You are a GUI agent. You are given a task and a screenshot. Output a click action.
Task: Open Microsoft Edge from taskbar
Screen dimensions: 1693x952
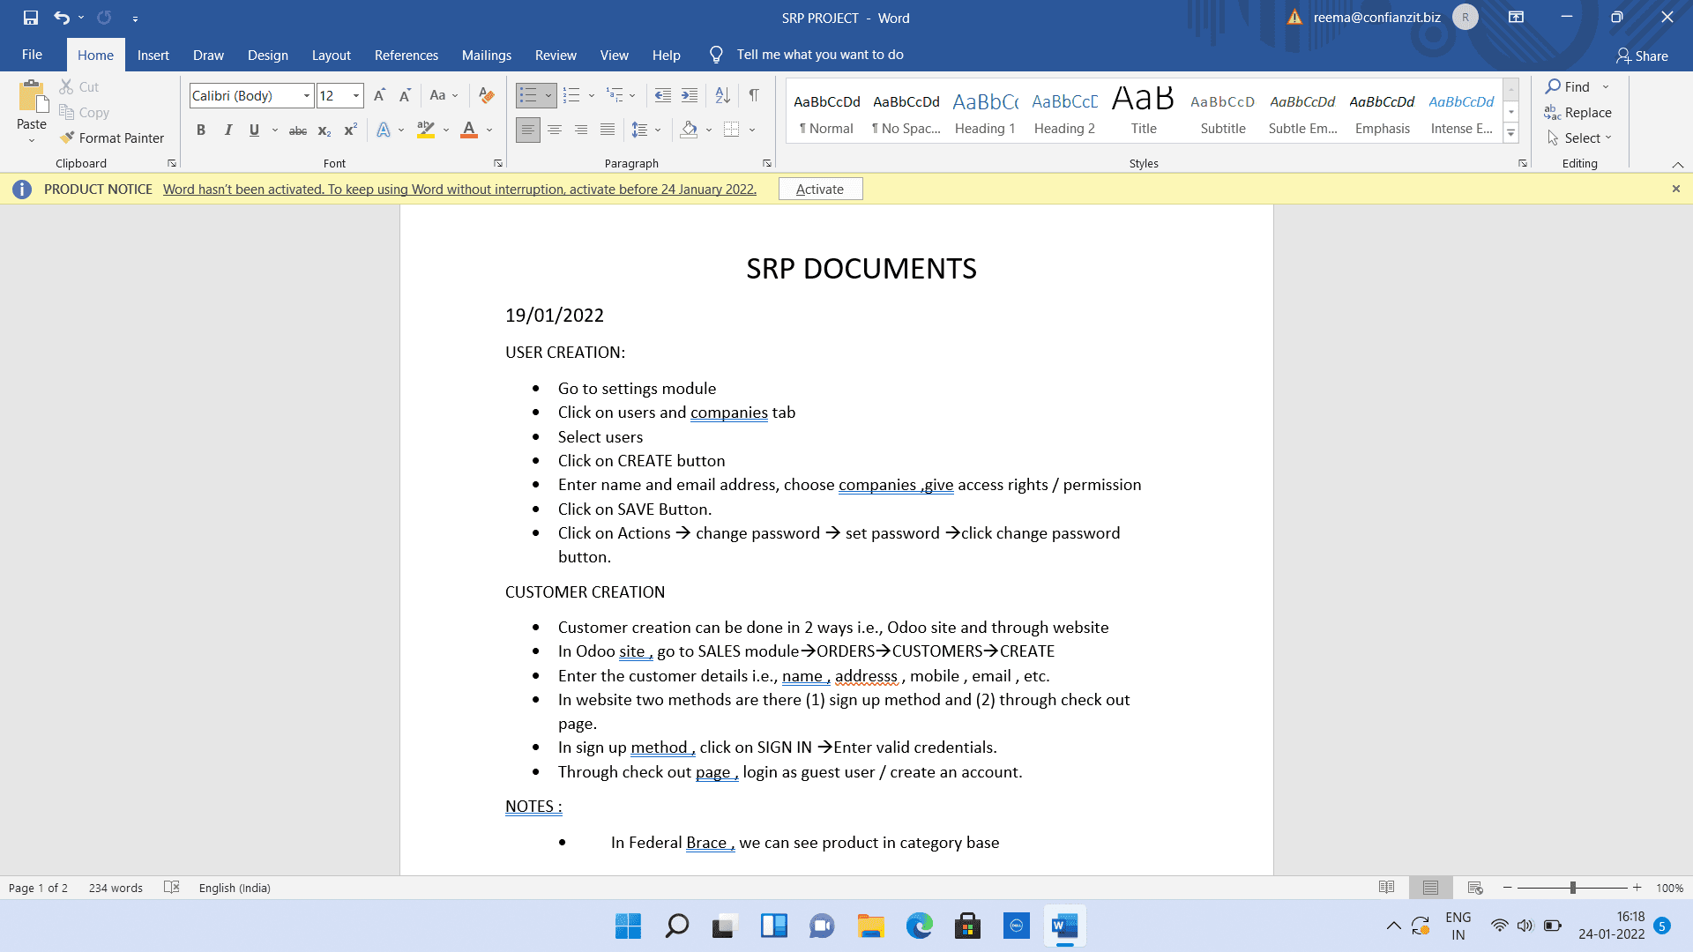coord(920,926)
